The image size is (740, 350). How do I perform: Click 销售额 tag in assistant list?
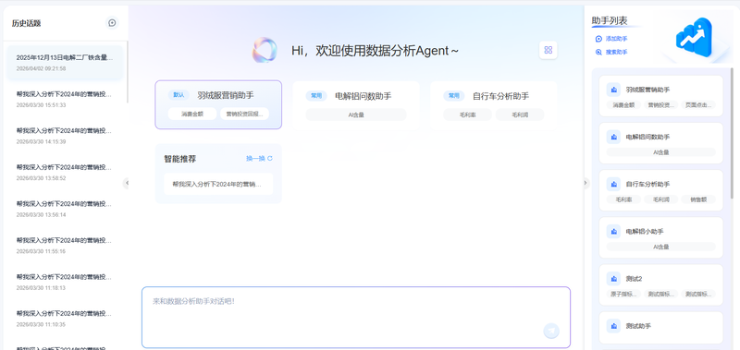click(x=698, y=199)
